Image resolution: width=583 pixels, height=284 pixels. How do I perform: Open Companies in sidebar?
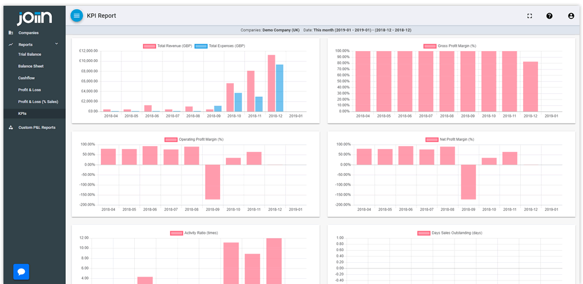pyautogui.click(x=29, y=33)
